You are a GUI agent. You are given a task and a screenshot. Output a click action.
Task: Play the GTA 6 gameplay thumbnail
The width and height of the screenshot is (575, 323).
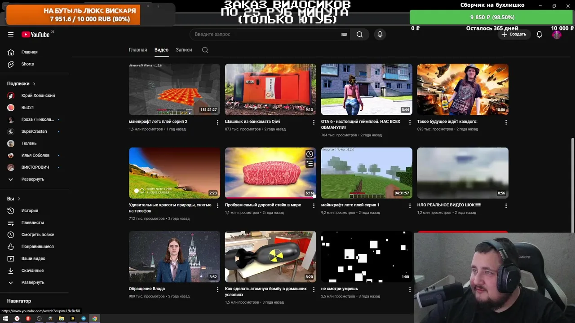367,89
